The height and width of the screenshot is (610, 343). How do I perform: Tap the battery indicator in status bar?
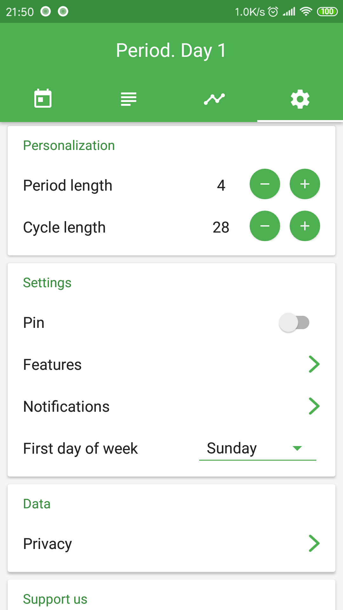(x=327, y=12)
